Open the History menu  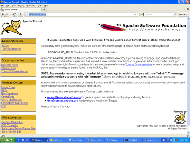click(x=21, y=6)
